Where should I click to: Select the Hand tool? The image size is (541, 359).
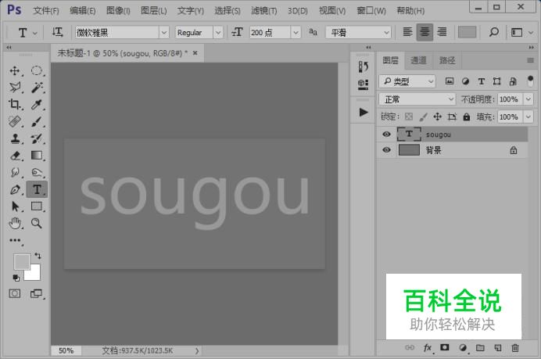click(15, 224)
